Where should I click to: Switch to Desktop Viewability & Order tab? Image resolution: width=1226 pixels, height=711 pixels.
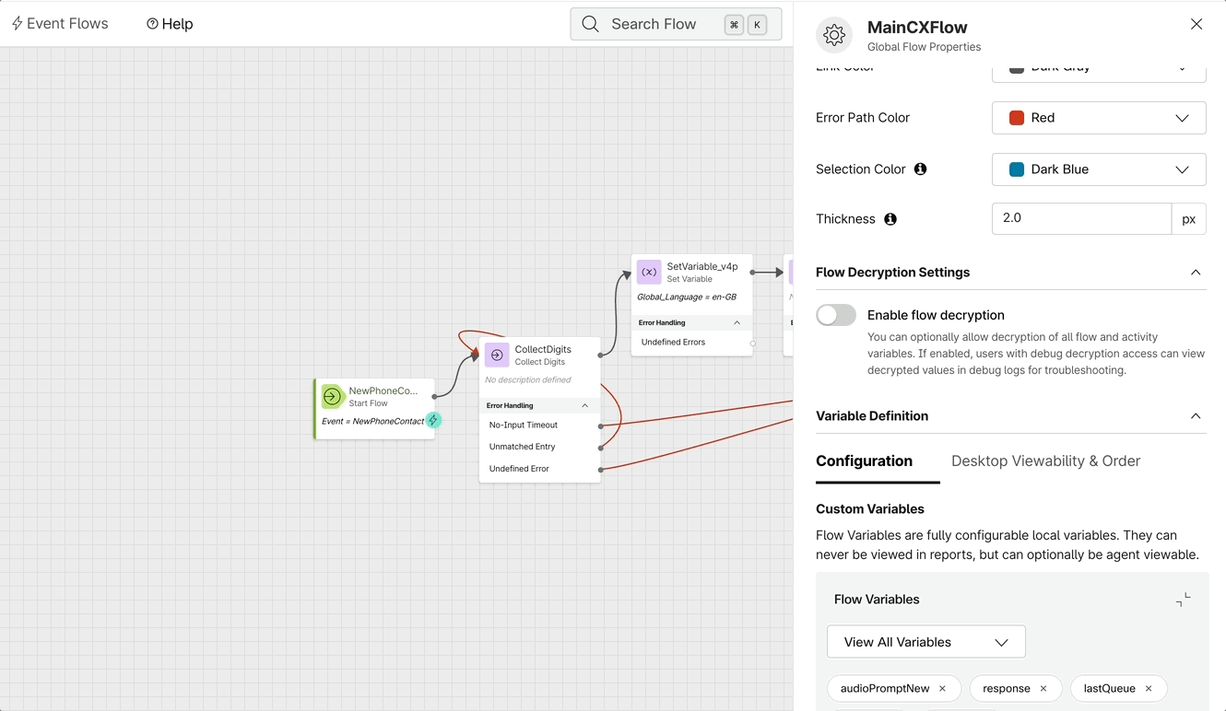[x=1045, y=461]
